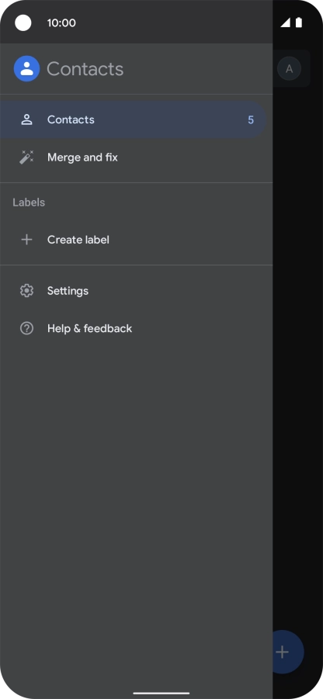Click the Labels section heading
Image resolution: width=323 pixels, height=699 pixels.
click(29, 202)
